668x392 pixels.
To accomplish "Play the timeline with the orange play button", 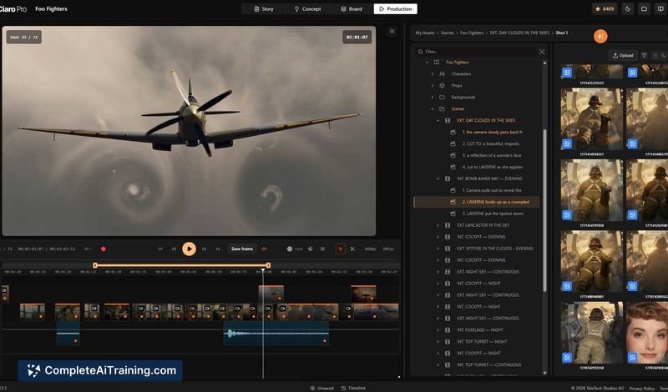I will (190, 249).
